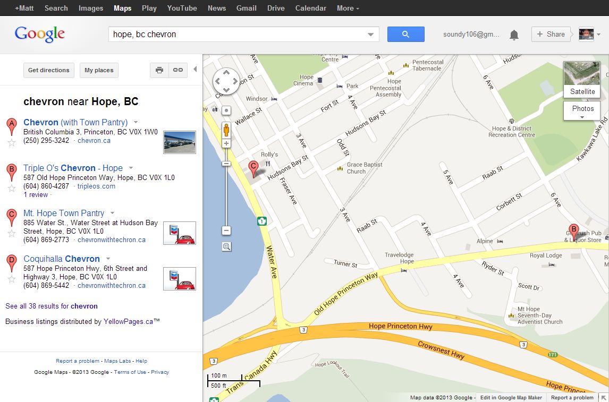Click Edit in Google Map Maker
This screenshot has width=609, height=402.
click(x=511, y=398)
